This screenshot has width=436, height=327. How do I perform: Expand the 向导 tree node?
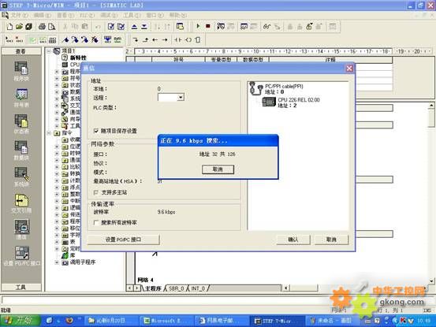point(57,119)
